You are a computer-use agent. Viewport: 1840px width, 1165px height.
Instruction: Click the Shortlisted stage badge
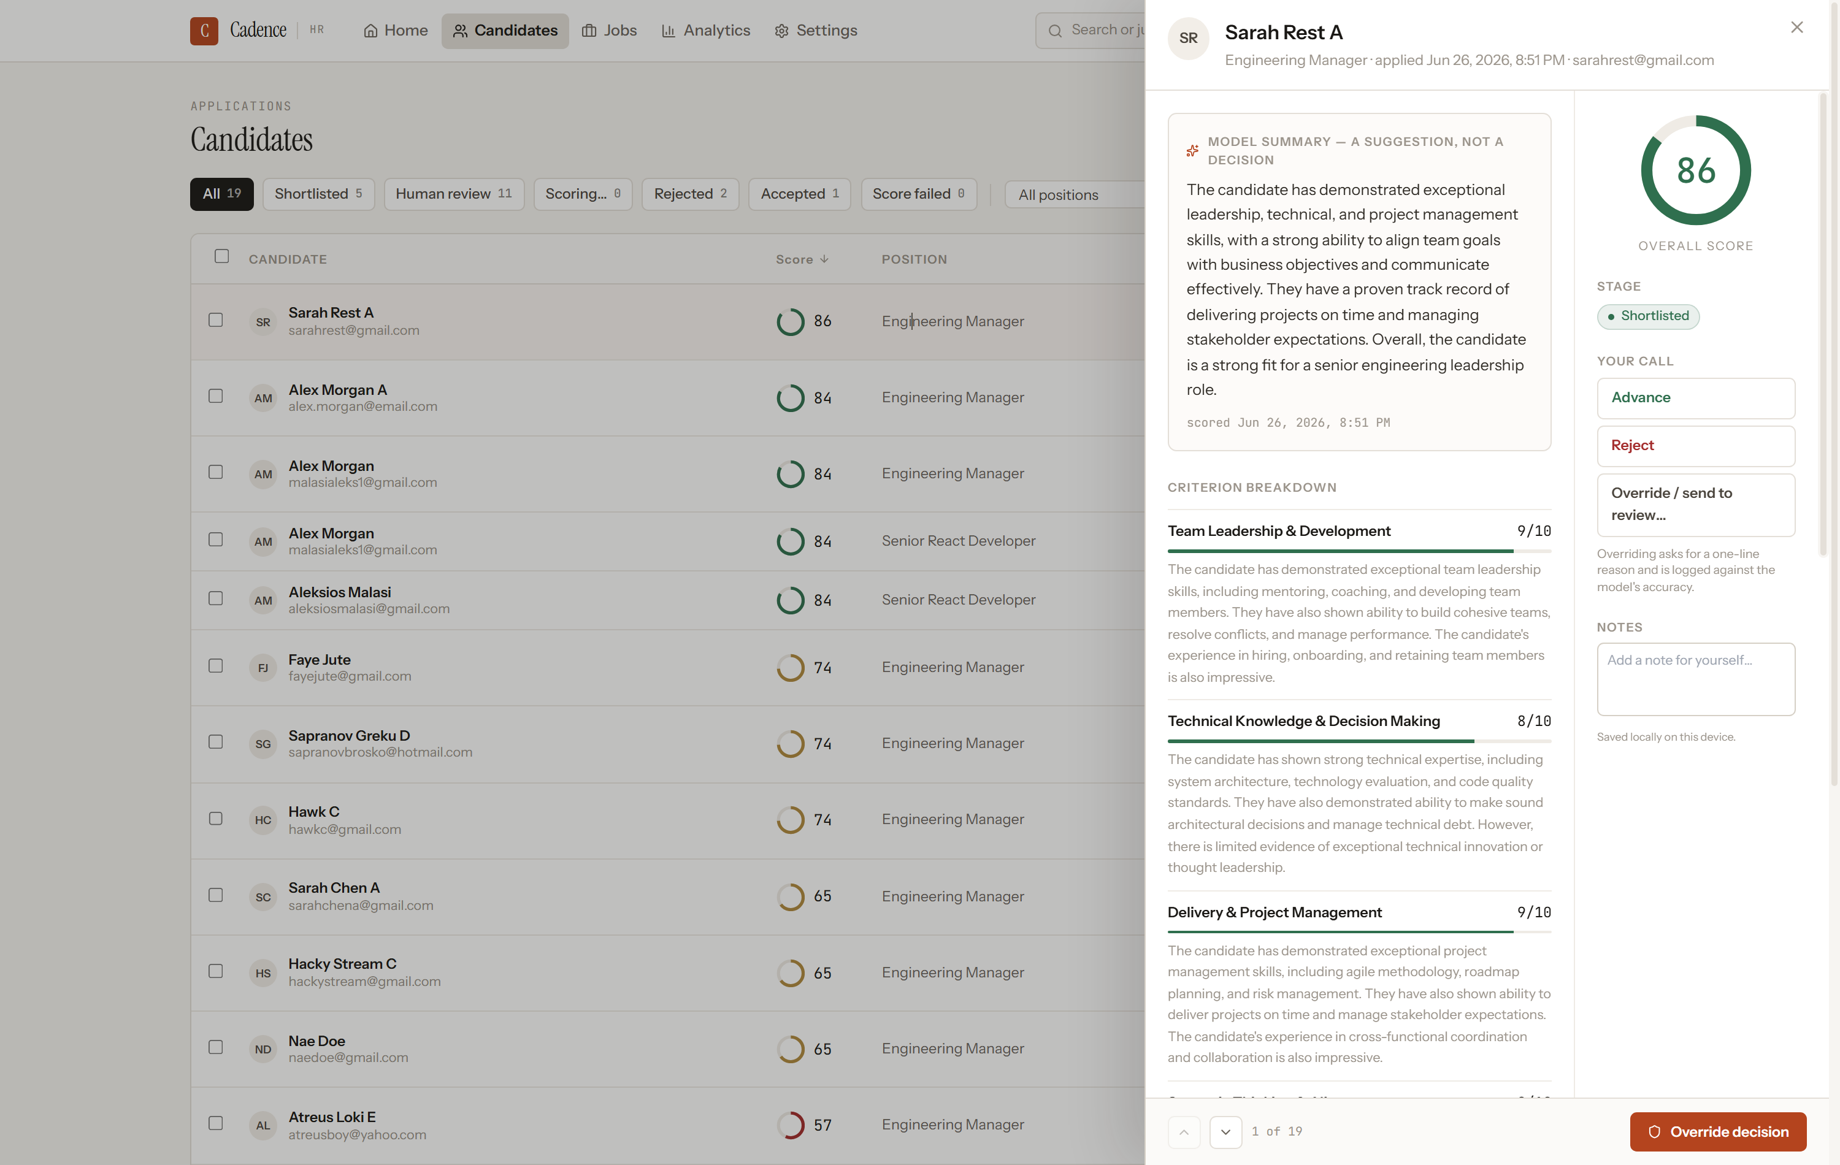pyautogui.click(x=1647, y=316)
